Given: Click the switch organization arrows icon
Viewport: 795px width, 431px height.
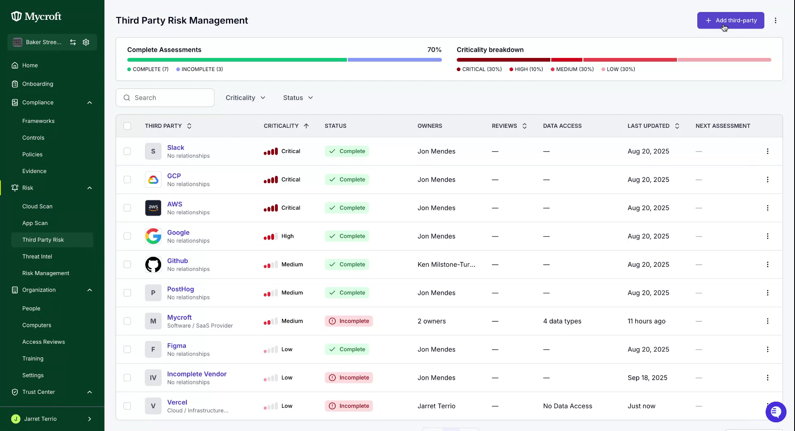Looking at the screenshot, I should (x=73, y=42).
